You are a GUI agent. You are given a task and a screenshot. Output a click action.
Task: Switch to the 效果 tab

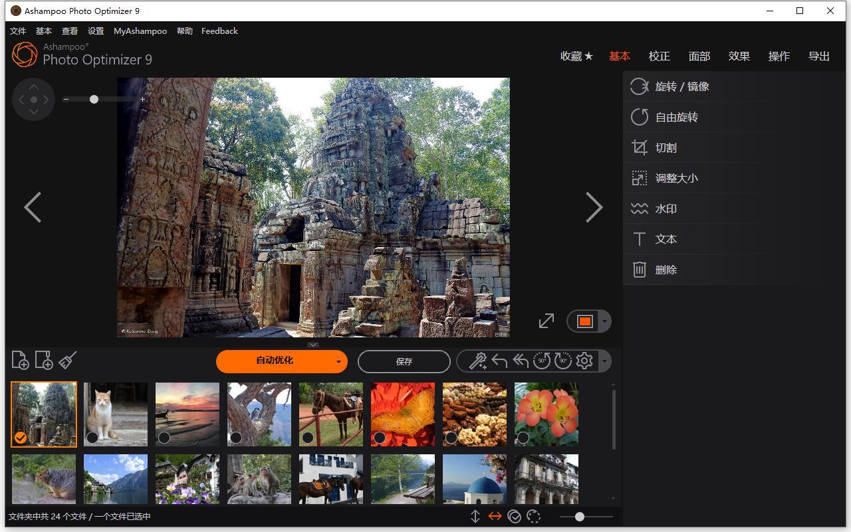pos(739,56)
